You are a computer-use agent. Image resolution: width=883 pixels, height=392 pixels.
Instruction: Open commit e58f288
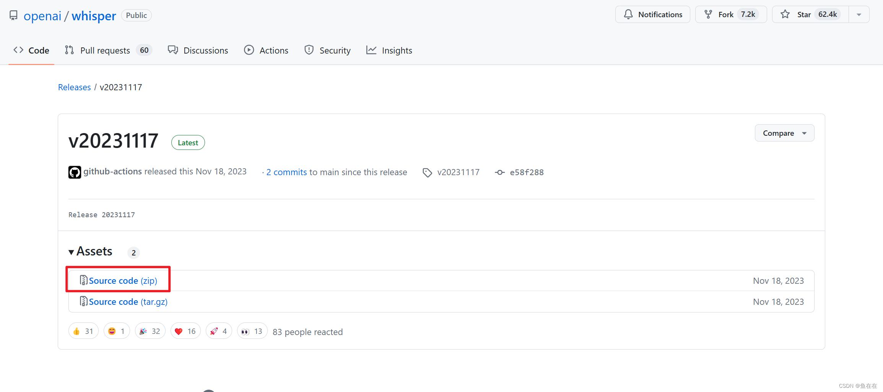(x=527, y=172)
